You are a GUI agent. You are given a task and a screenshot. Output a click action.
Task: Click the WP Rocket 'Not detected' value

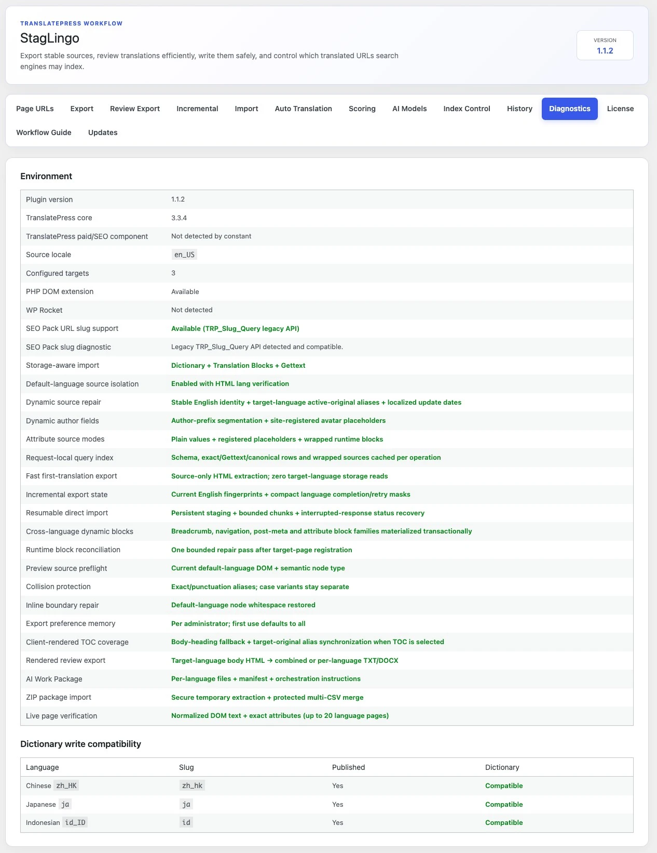click(x=192, y=310)
